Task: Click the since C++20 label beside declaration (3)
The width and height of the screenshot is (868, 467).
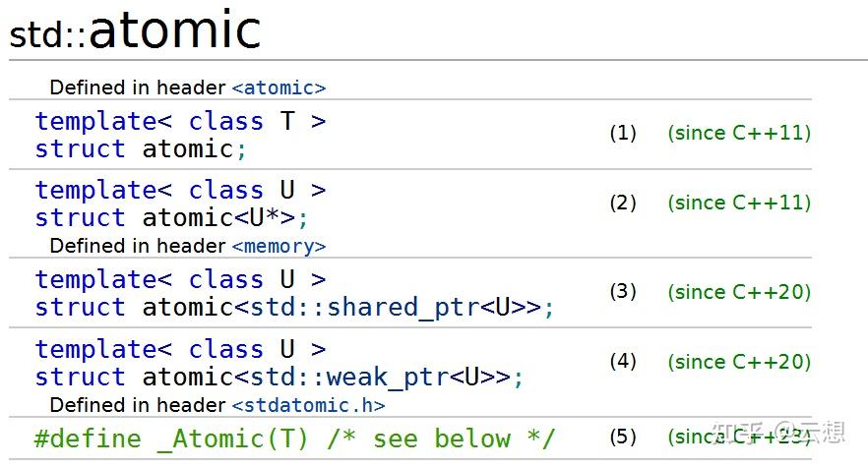Action: tap(739, 291)
